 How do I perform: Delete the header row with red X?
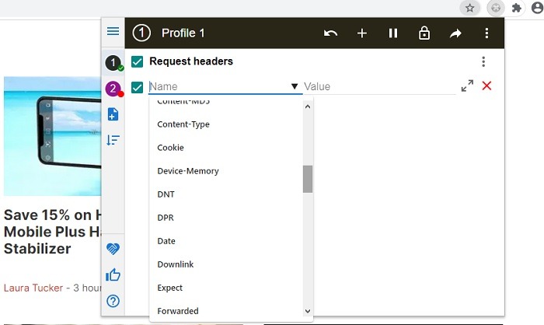(486, 86)
